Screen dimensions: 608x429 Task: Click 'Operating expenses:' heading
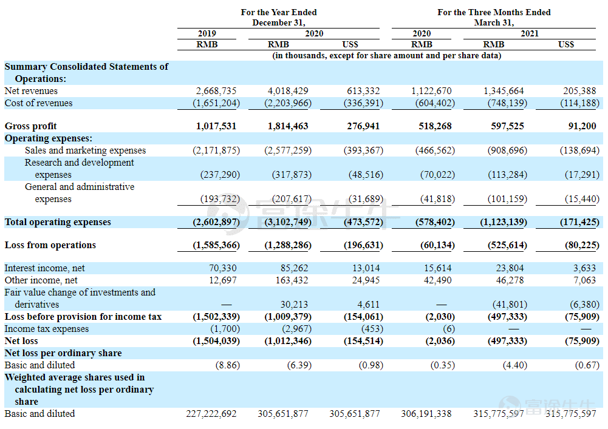point(49,138)
